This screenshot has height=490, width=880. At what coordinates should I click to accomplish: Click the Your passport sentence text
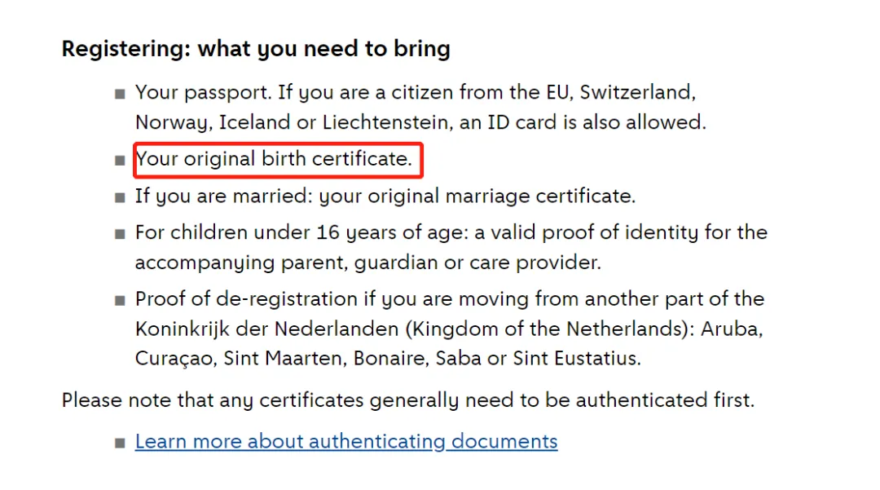click(x=203, y=92)
